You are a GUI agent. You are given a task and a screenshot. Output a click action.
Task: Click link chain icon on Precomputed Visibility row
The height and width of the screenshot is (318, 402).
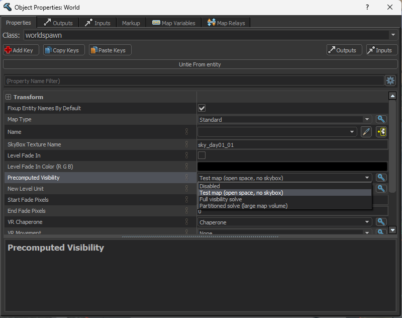[x=186, y=177]
